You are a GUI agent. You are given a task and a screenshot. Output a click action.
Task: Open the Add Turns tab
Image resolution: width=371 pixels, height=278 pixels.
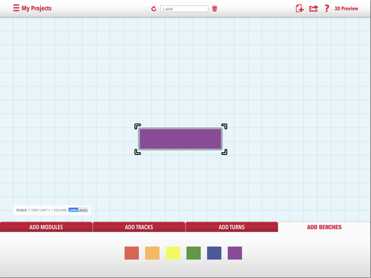[x=231, y=227]
